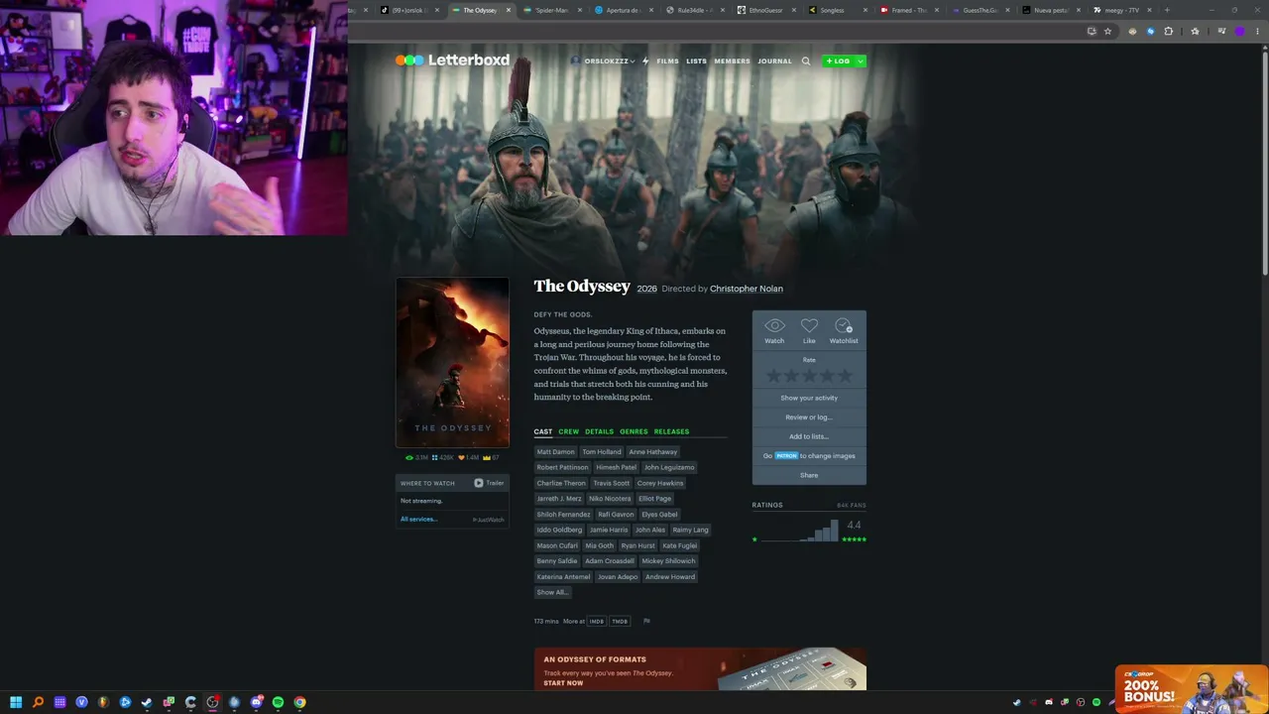The width and height of the screenshot is (1269, 714).
Task: Open the TMDB link
Action: click(x=620, y=622)
